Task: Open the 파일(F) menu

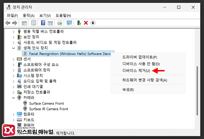Action: (12, 16)
